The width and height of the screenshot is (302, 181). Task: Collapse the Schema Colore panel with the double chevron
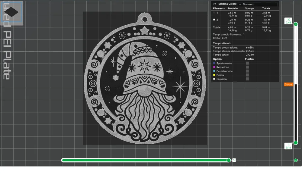click(214, 4)
